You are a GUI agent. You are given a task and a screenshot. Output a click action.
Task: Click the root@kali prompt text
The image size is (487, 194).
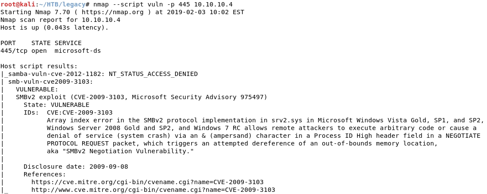click(18, 4)
